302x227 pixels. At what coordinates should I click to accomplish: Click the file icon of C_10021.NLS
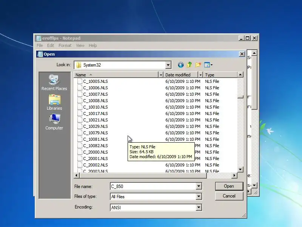(80, 120)
